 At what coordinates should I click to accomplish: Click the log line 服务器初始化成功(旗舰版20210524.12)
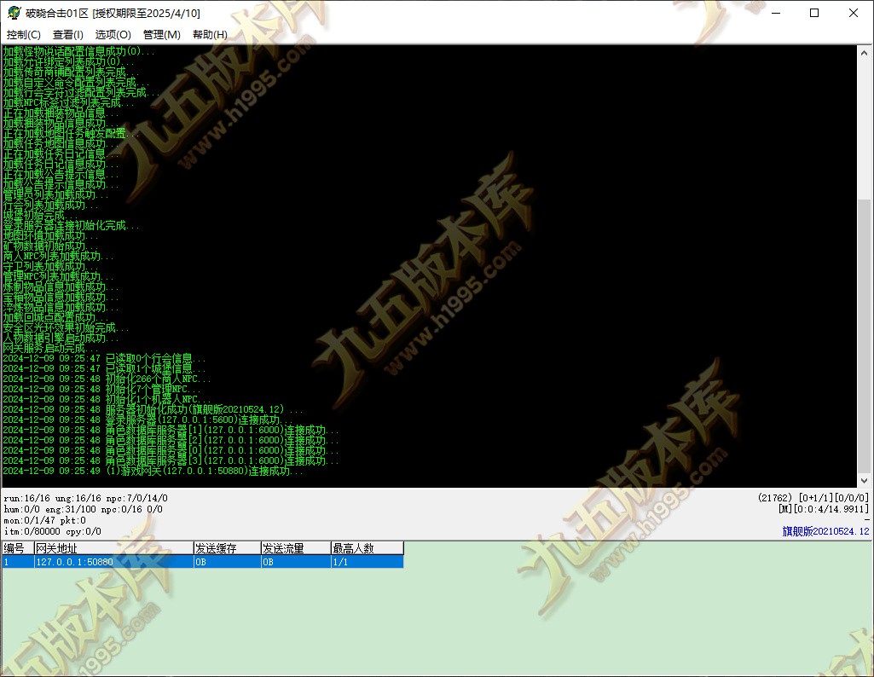[153, 409]
